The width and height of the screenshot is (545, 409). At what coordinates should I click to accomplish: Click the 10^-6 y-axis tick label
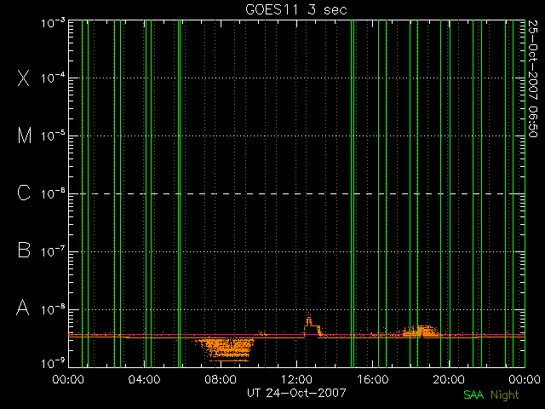(53, 194)
